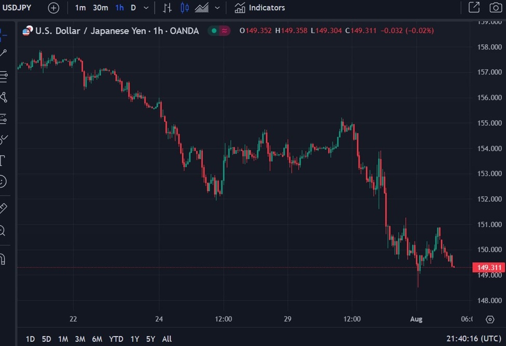This screenshot has height=346, width=506.
Task: Open the Indicators panel
Action: click(259, 7)
